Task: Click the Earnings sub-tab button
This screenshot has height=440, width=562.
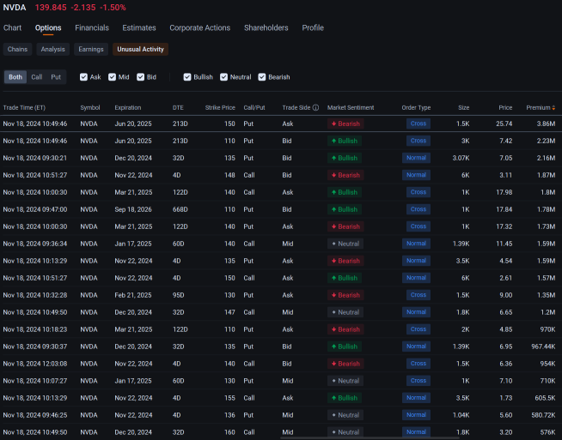Action: click(x=90, y=49)
